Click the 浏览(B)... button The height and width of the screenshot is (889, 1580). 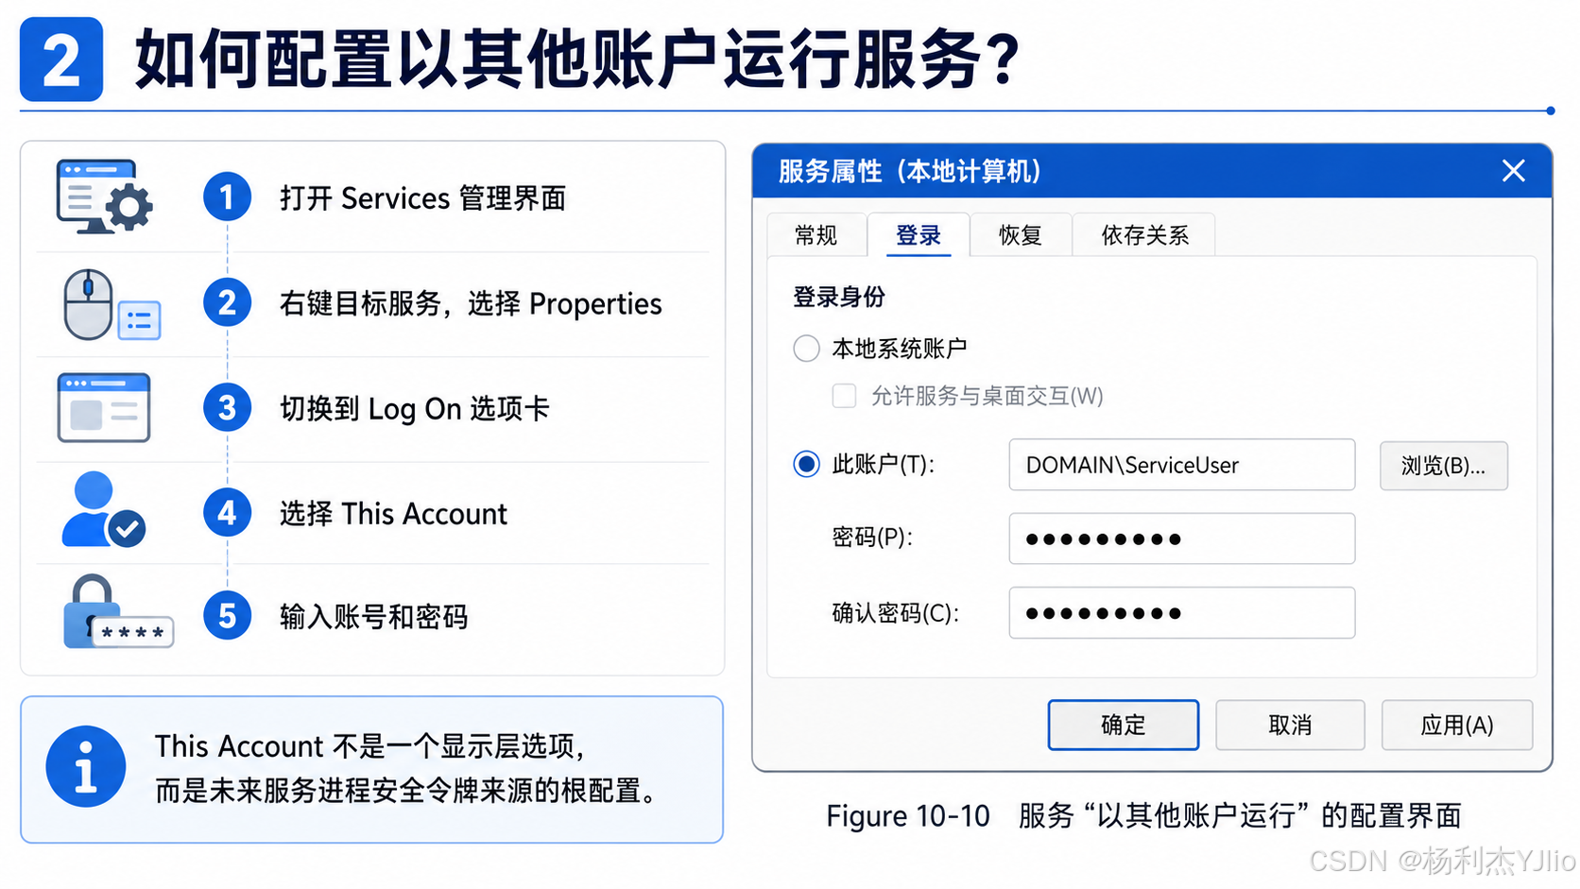pyautogui.click(x=1443, y=466)
